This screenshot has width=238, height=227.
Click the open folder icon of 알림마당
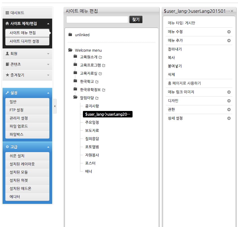75,97
